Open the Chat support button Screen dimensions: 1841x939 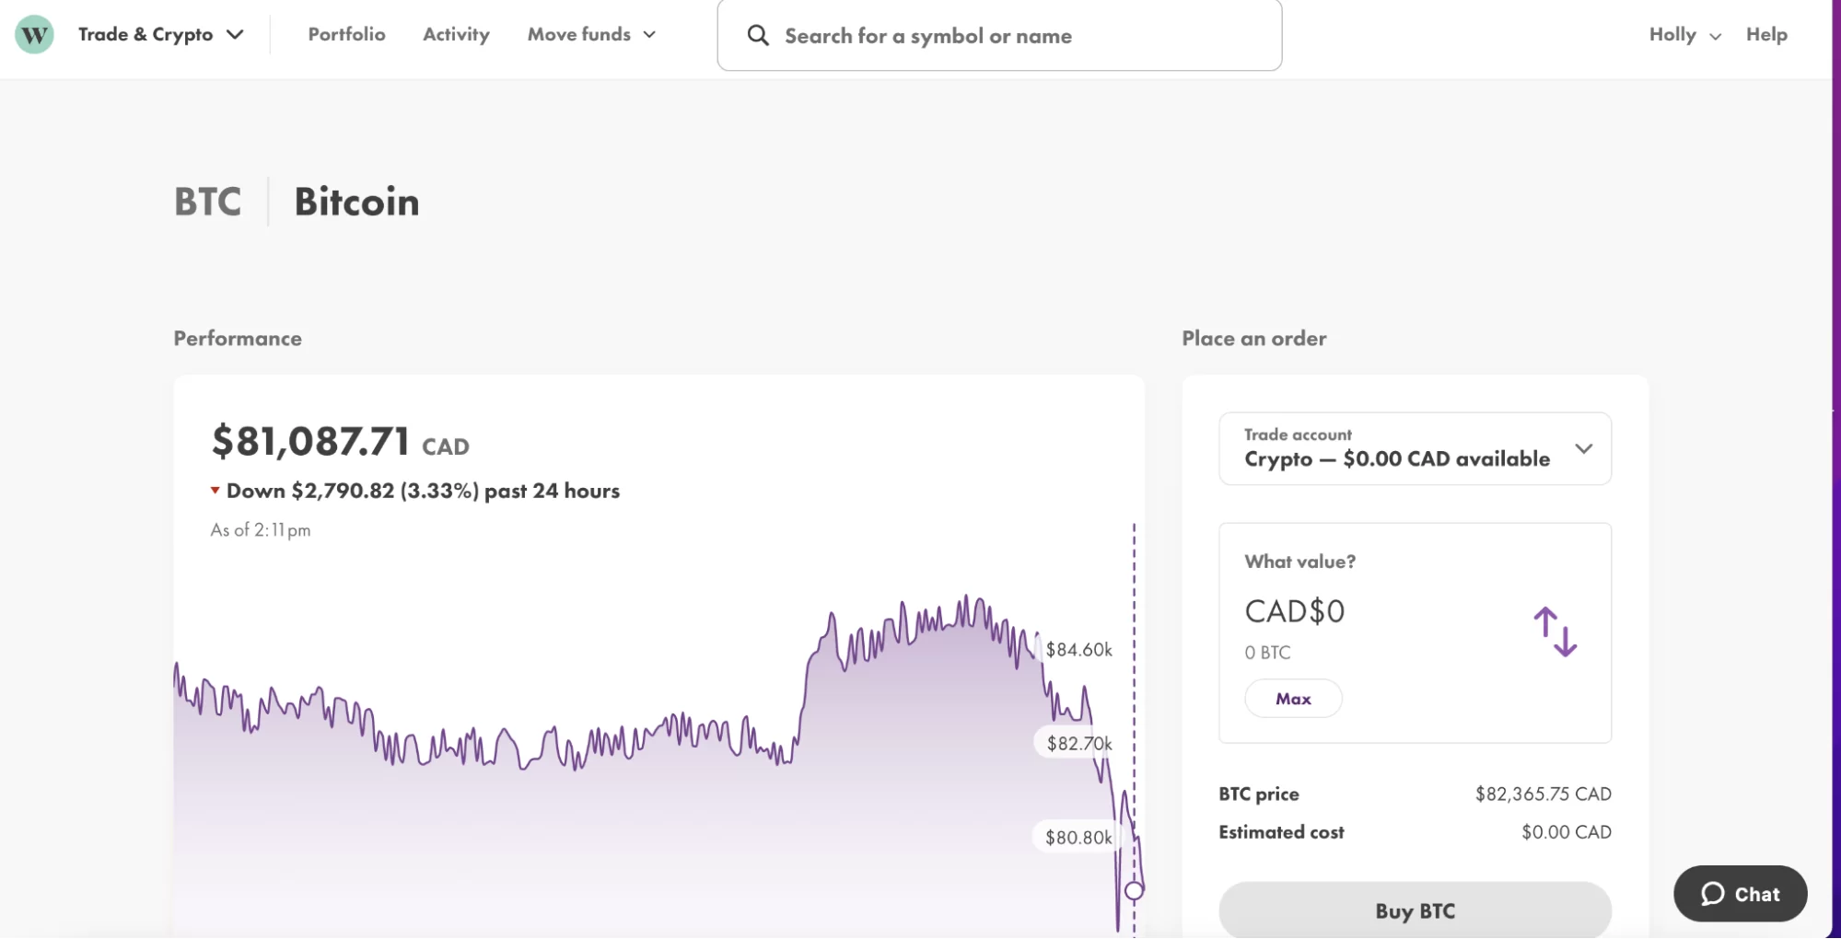(1740, 894)
